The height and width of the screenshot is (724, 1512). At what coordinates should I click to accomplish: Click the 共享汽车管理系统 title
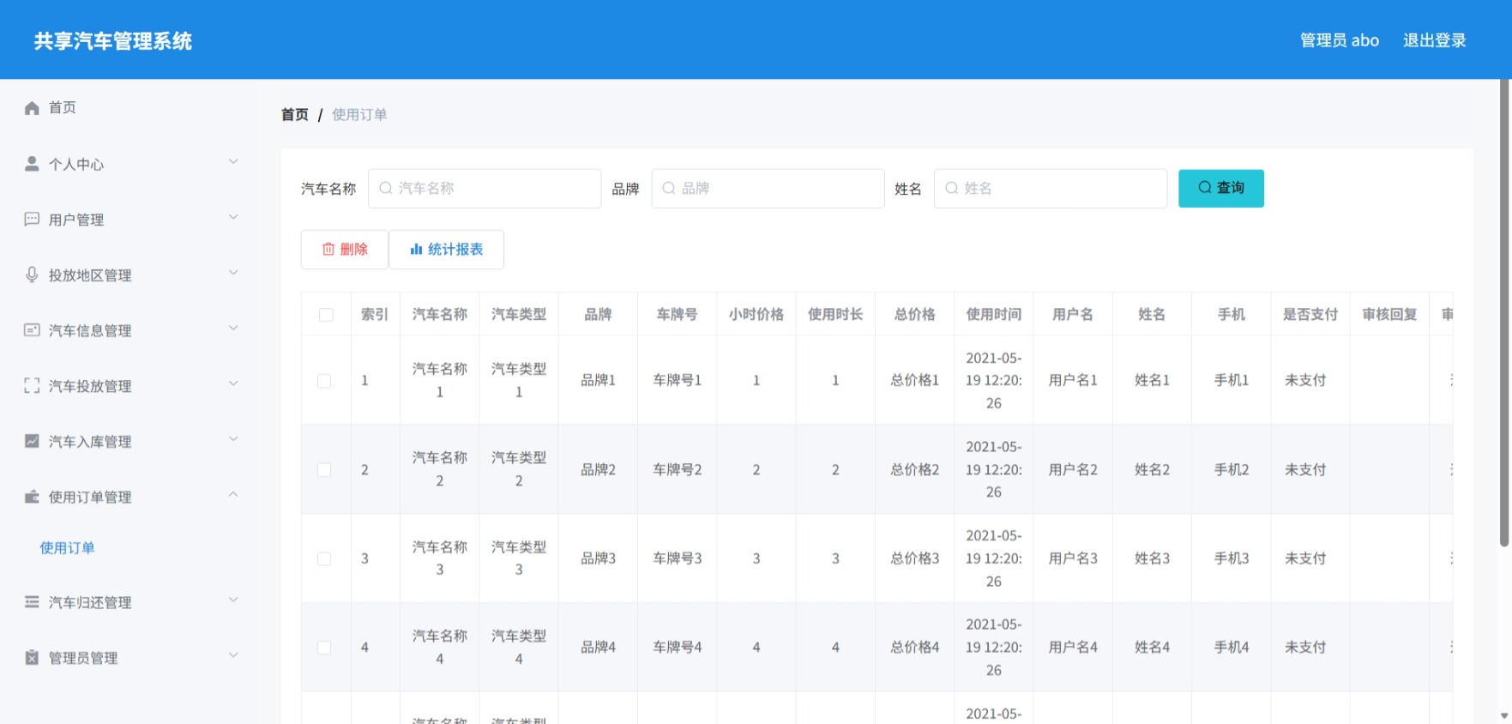[113, 41]
